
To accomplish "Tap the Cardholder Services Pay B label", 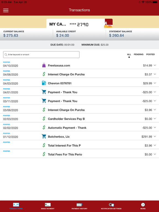I will 66,119.
